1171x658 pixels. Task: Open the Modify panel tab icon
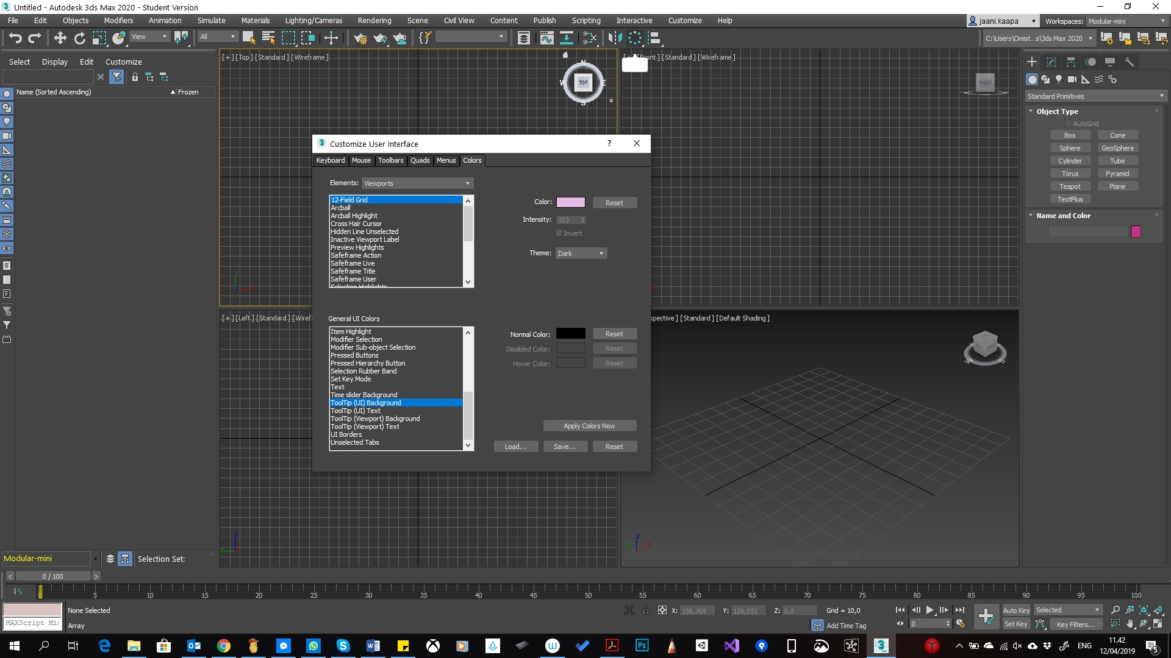[1051, 62]
